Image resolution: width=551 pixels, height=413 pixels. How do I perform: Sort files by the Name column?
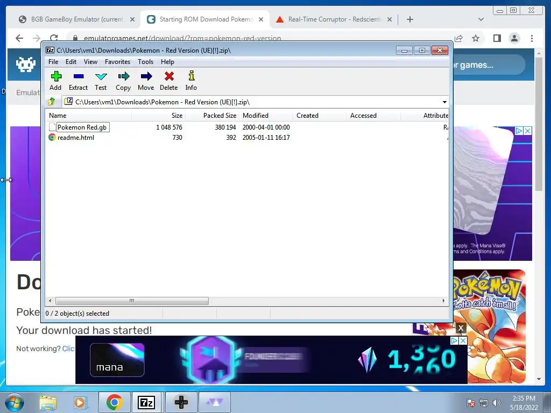[89, 116]
